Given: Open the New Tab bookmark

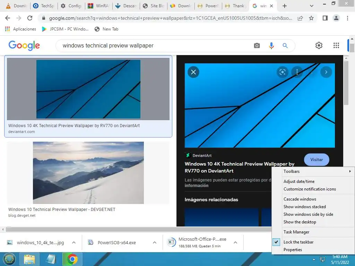Looking at the screenshot, I should [x=106, y=29].
